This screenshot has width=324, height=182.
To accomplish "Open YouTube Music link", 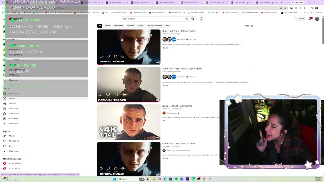I will [15, 163].
